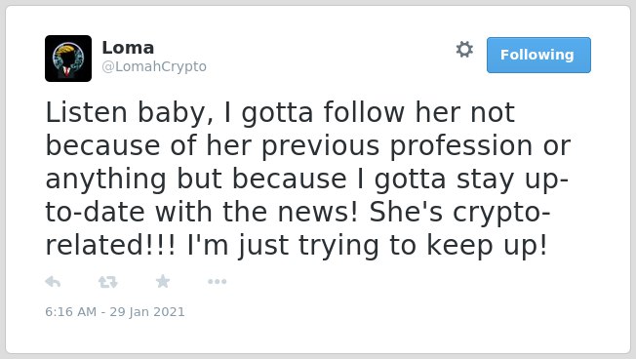Click the reply arrow icon

point(53,281)
